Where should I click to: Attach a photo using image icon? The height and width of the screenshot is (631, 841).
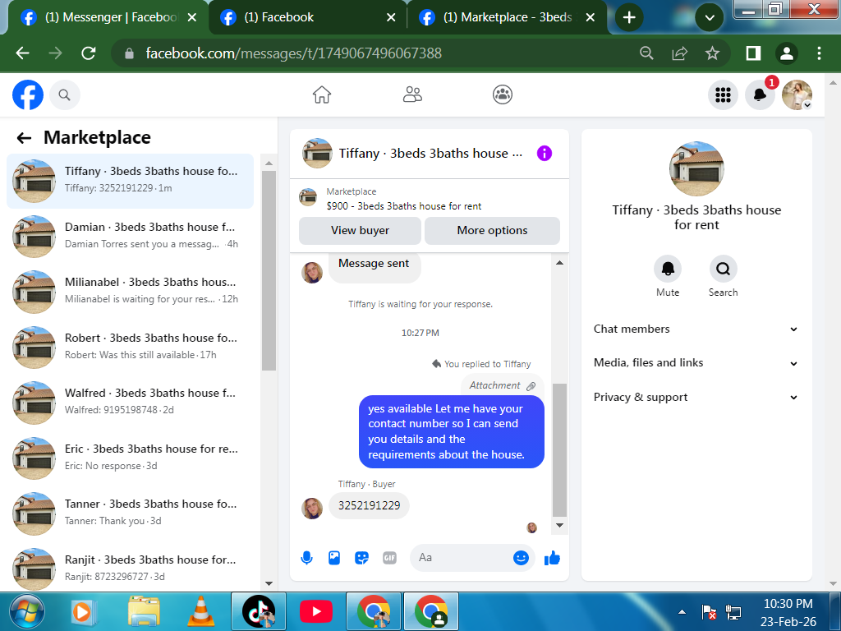pyautogui.click(x=334, y=558)
